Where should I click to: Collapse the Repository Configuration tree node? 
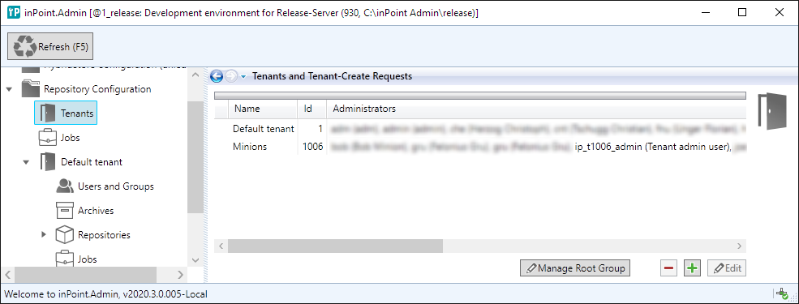[x=9, y=89]
